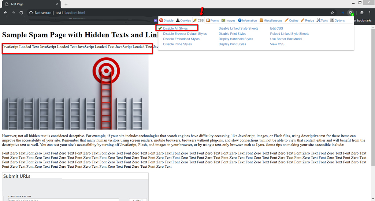Click the Edit CSS link

[x=276, y=28]
